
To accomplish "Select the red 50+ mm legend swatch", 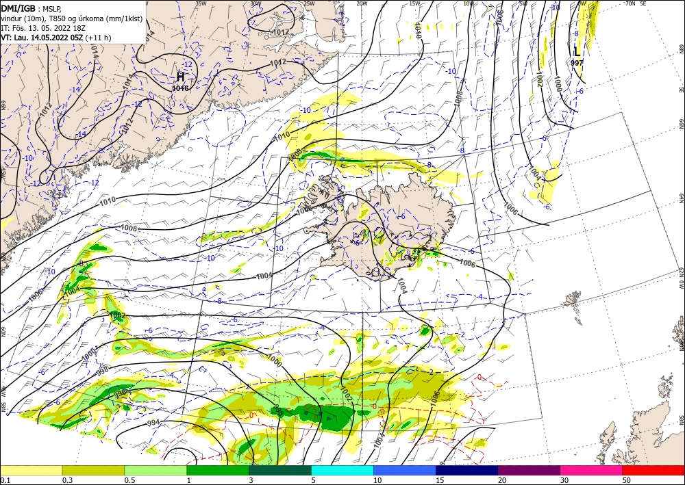I will tap(653, 470).
